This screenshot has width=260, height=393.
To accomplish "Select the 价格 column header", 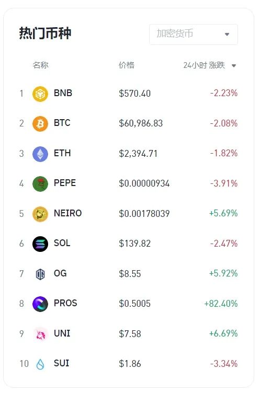I will (x=127, y=65).
